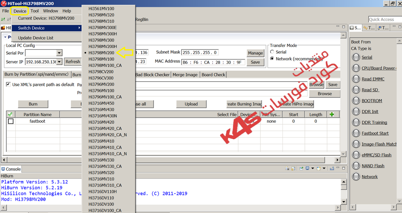Viewport: 402px width, 213px height.
Task: Click the Manage button
Action: click(x=255, y=53)
